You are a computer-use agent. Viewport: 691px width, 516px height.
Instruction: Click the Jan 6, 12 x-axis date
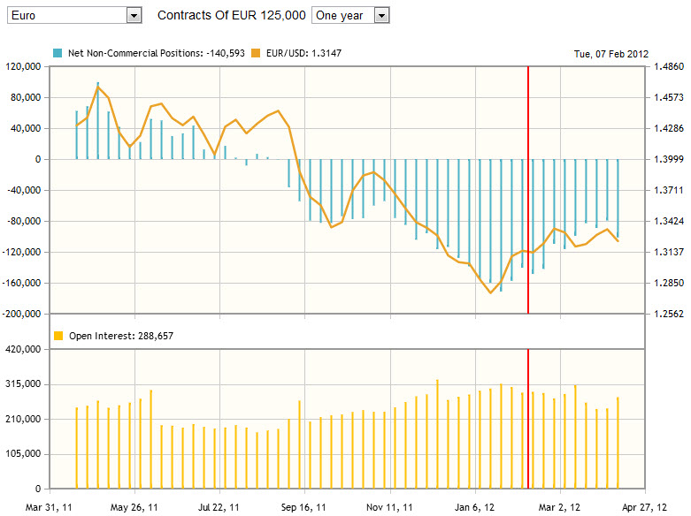474,507
